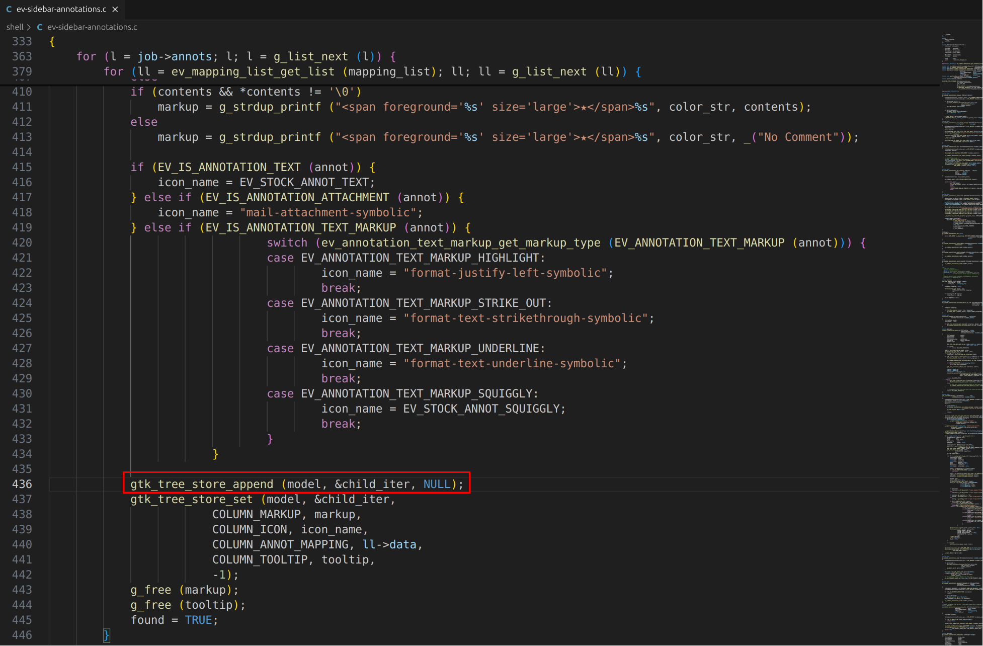Jump to sticky line 363 for loop
983x646 pixels.
[x=236, y=56]
